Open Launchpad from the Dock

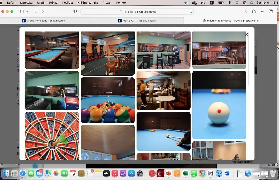point(14,173)
